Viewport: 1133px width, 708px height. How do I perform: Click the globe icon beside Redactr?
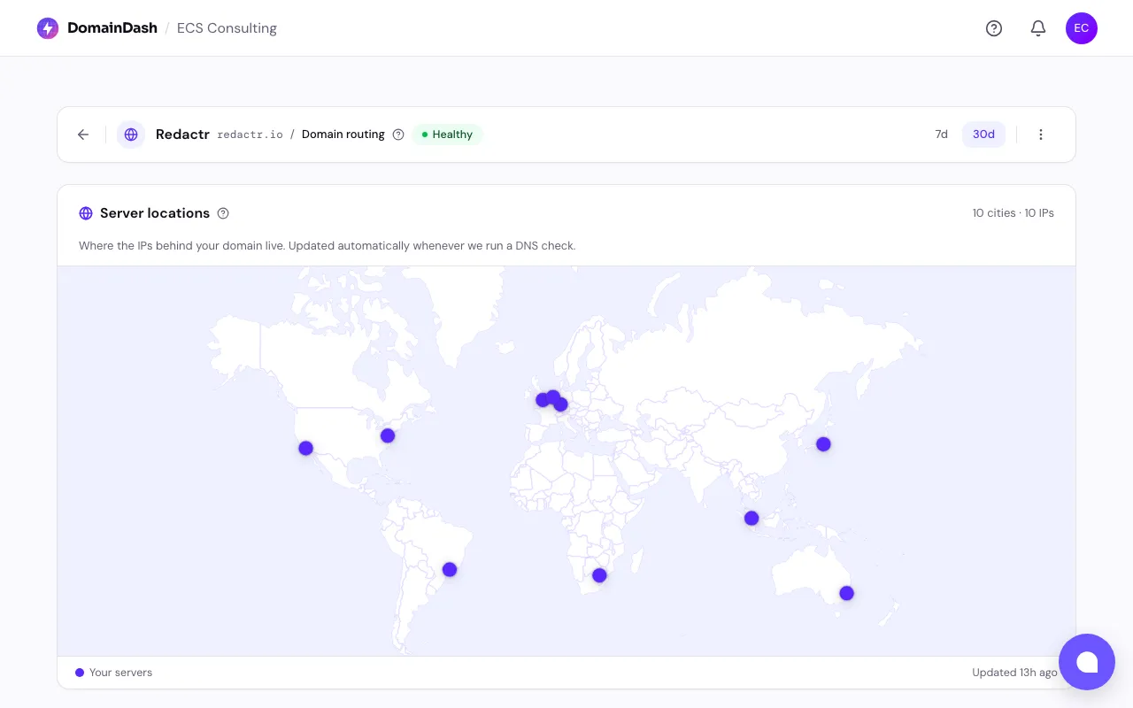click(131, 135)
